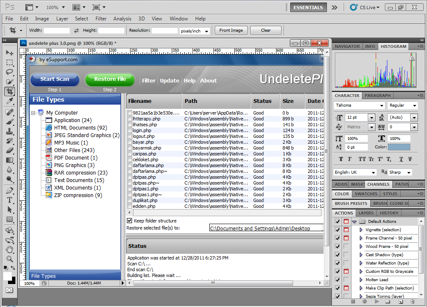The height and width of the screenshot is (307, 427).
Task: Select the Brush tool
Action: pyautogui.click(x=10, y=122)
